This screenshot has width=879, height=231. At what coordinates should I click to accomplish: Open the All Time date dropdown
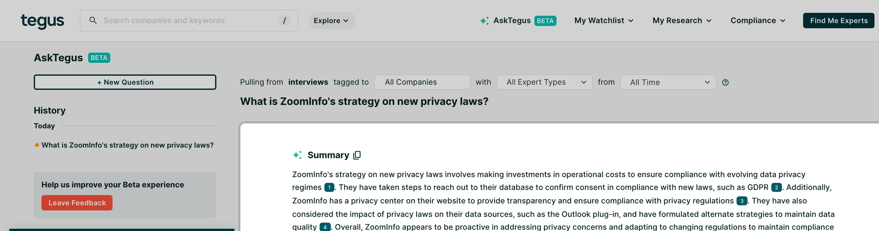coord(667,82)
